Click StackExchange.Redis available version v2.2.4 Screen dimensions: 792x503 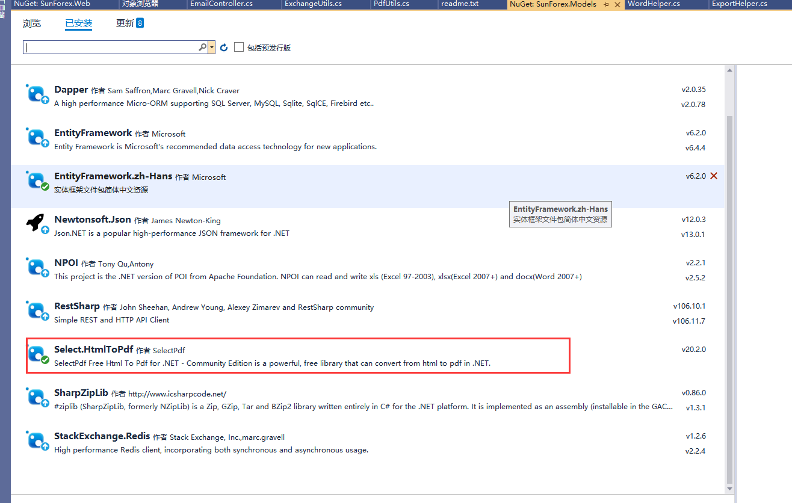click(696, 451)
